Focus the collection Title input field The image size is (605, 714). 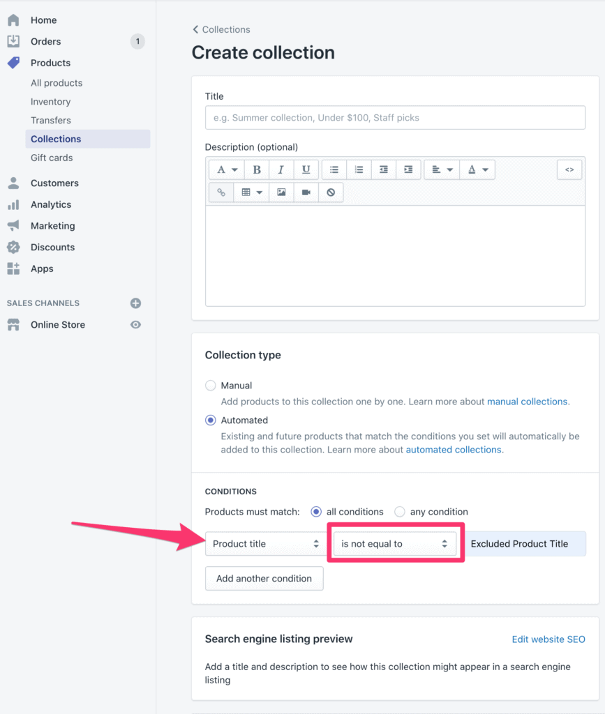[396, 118]
